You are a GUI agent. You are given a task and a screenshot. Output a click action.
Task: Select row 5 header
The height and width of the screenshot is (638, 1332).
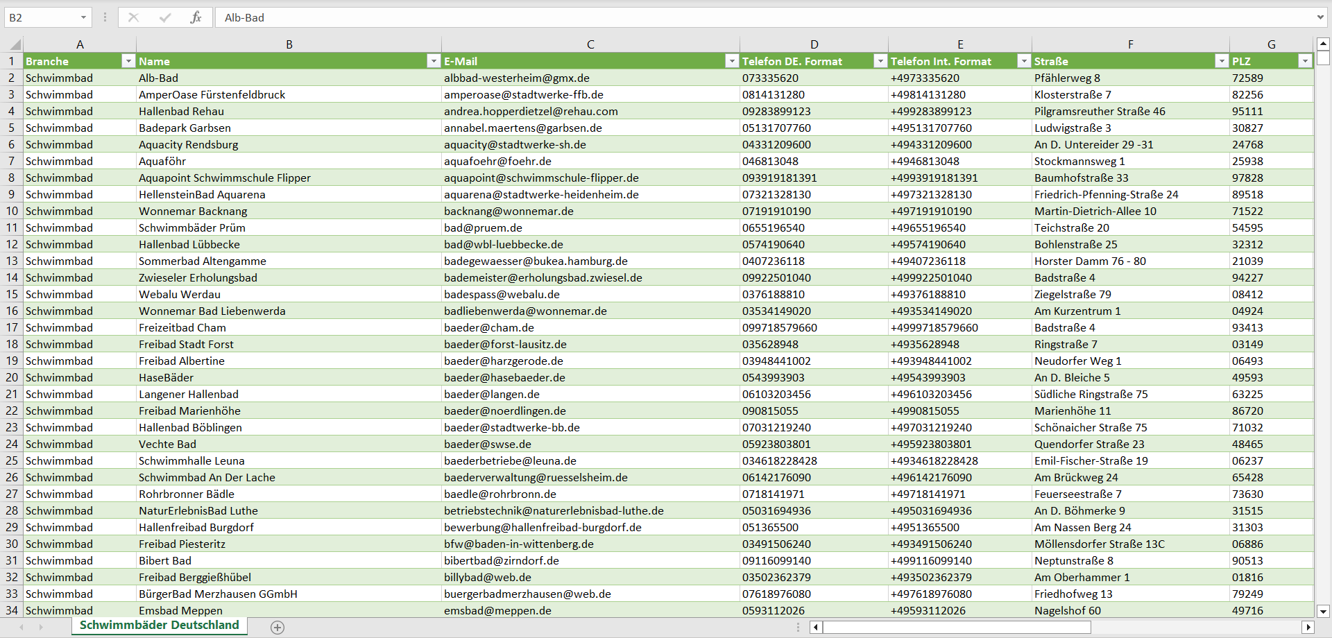click(x=12, y=128)
